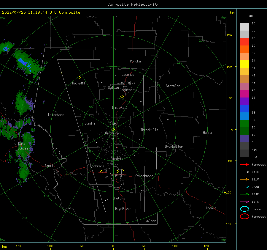The image size is (267, 250).
Task: Click the blue 36 dBZ color swatch
Action: (244, 109)
